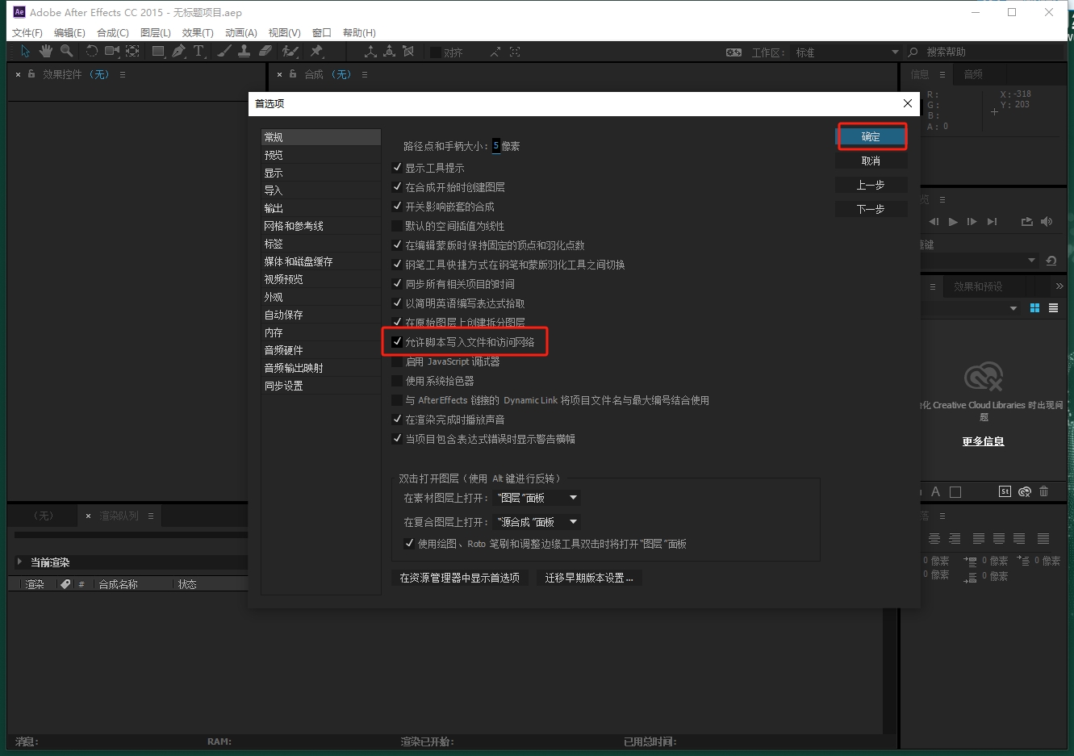Toggle 在渲染完成时播放声音 checkbox
1074x756 pixels.
click(x=397, y=420)
